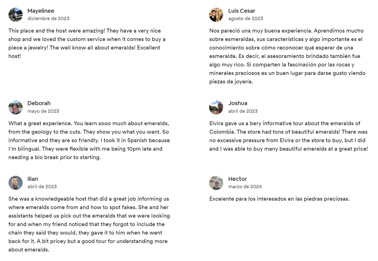
Task: Click Luis Cesar's profile photo
Action: point(216,15)
